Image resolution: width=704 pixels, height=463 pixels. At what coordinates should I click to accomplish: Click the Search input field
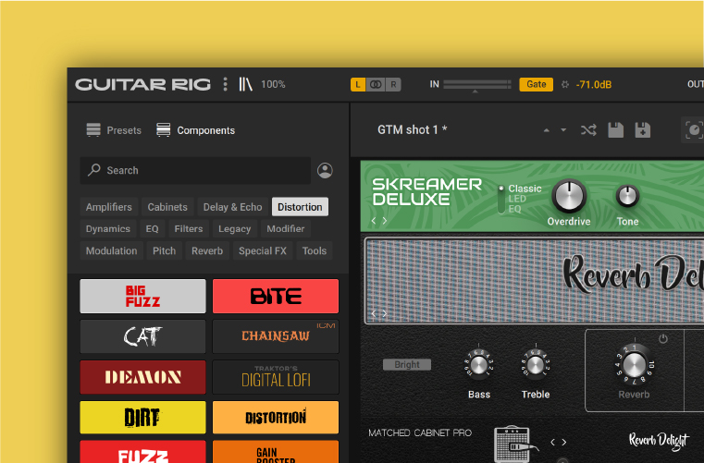pos(195,170)
